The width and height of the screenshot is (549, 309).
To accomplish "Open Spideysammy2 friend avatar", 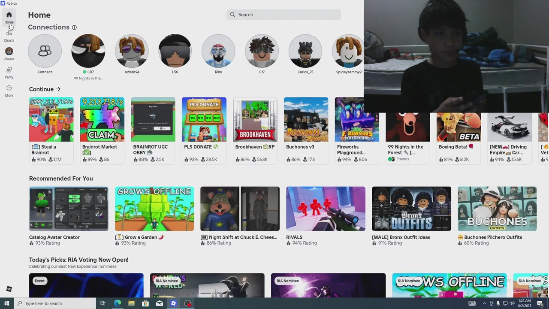I will 348,51.
